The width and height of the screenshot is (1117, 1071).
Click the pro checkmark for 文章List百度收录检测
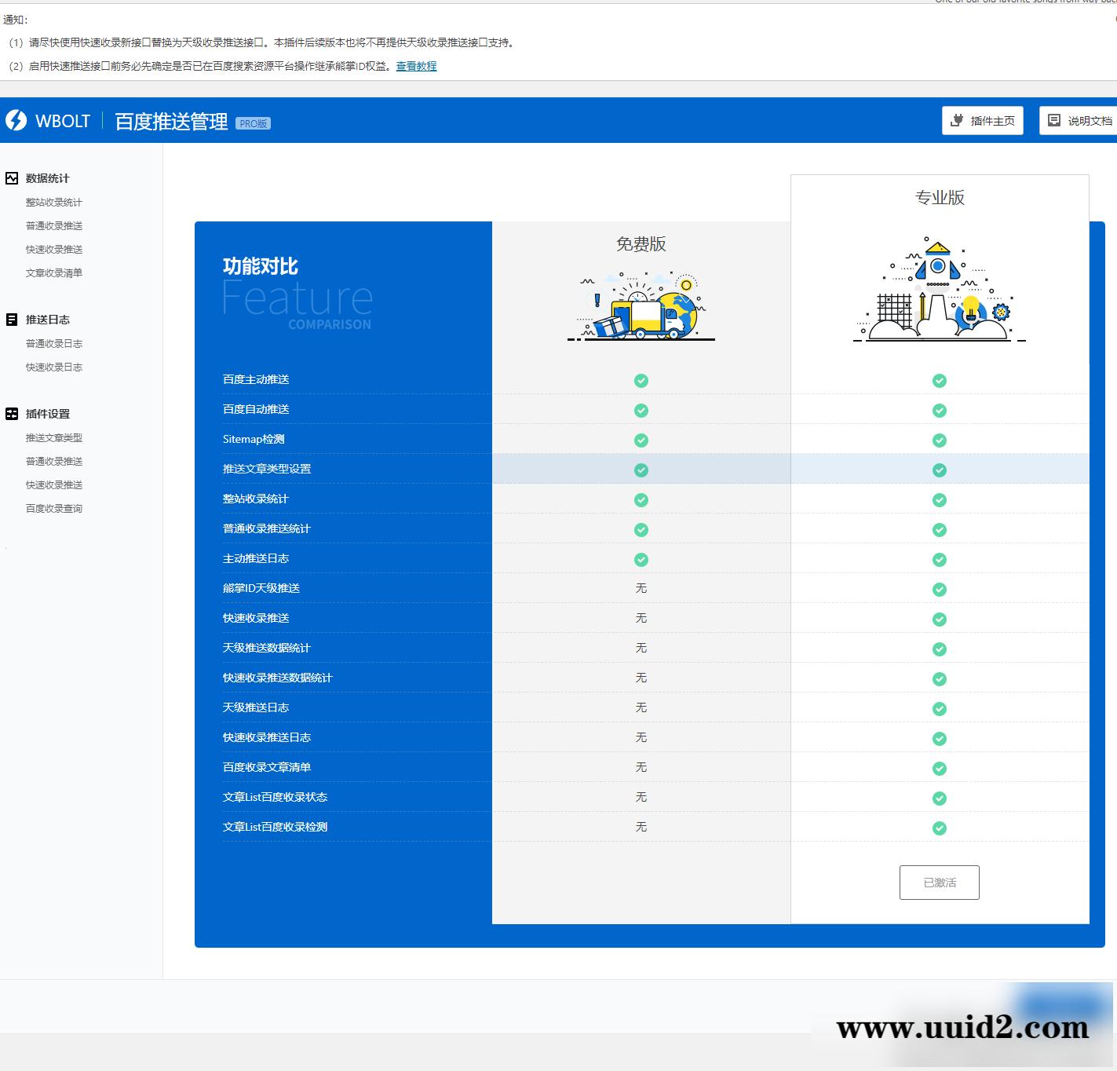coord(939,828)
